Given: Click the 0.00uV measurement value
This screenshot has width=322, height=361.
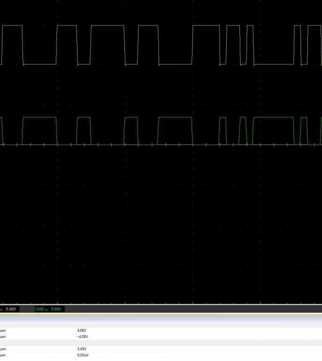Looking at the screenshot, I should click(83, 355).
